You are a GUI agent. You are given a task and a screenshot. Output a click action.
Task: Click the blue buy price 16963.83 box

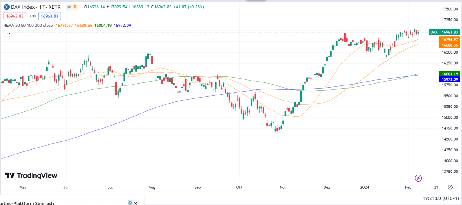(x=50, y=16)
